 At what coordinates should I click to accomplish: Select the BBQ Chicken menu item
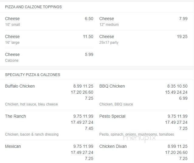[112, 86]
